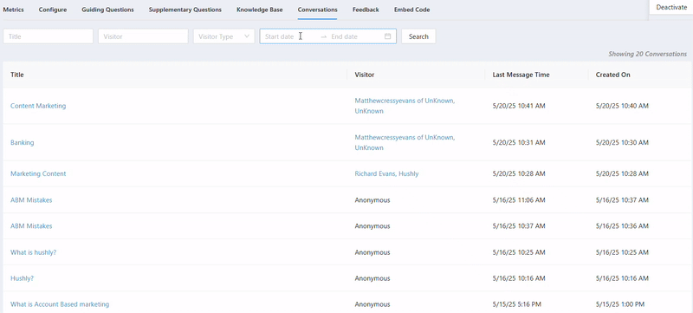
Task: Focus the Title filter input field
Action: pyautogui.click(x=49, y=36)
